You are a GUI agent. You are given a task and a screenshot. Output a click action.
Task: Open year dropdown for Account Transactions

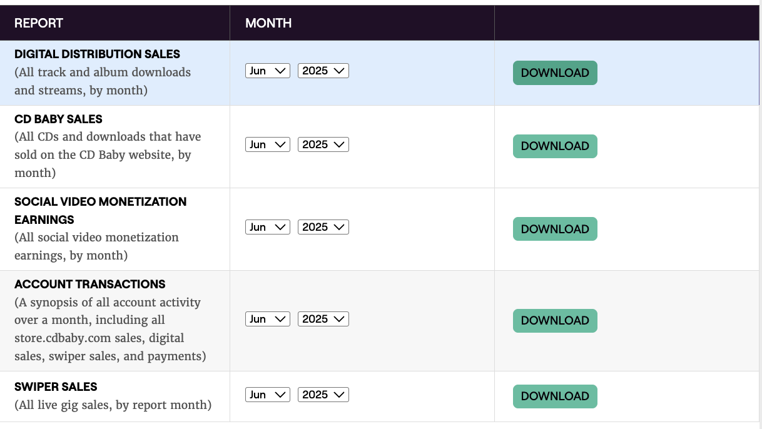click(323, 319)
